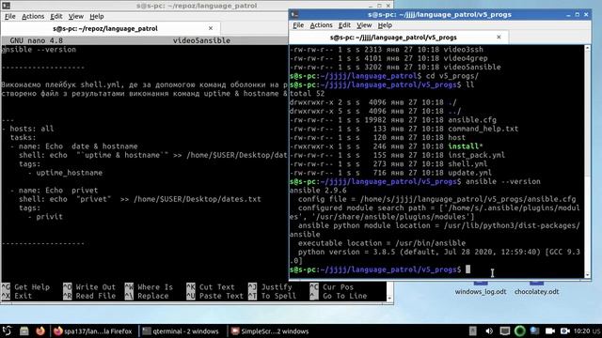This screenshot has height=338, width=602.
Task: Click the US keyboard layout indicator
Action: coord(595,331)
